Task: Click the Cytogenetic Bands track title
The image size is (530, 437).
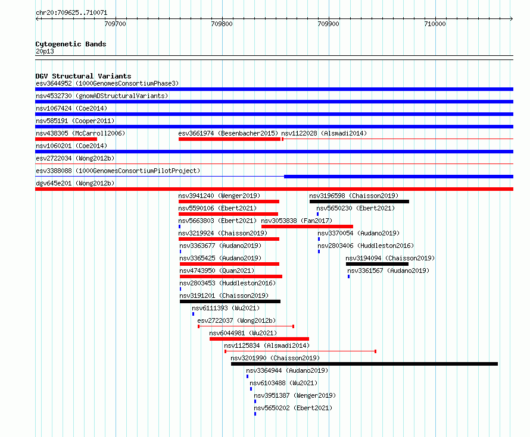Action: (x=71, y=44)
